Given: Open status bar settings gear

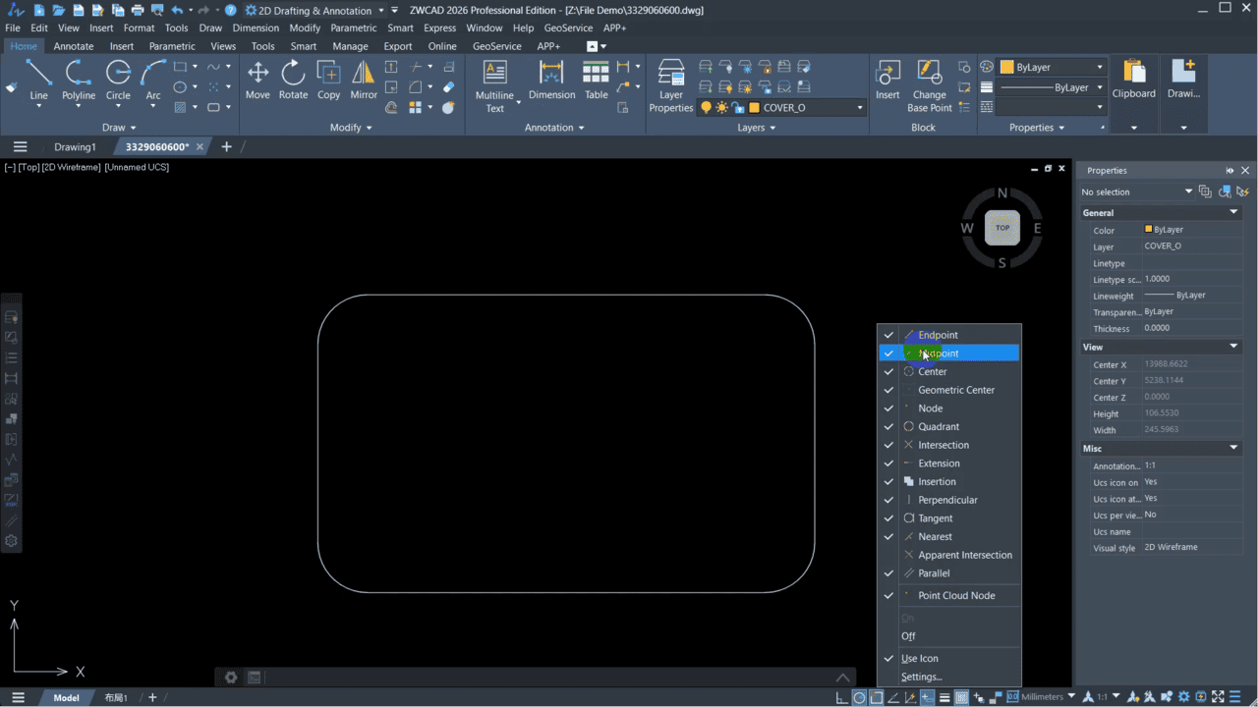Looking at the screenshot, I should (1183, 697).
